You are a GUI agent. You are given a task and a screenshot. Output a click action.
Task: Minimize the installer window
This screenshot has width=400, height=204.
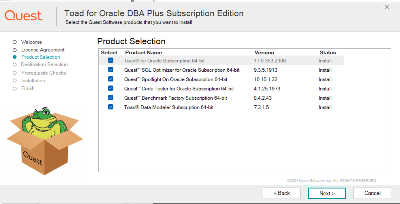coord(376,7)
